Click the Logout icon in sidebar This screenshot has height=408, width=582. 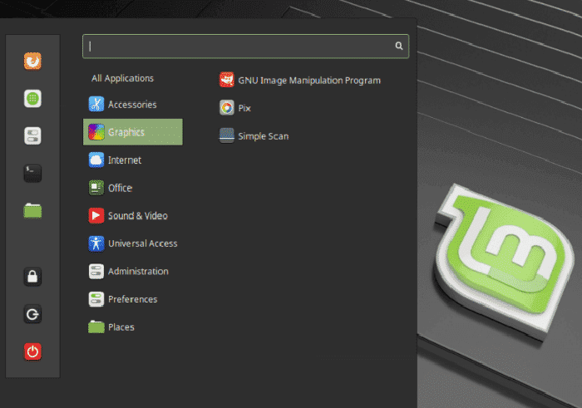(x=32, y=314)
